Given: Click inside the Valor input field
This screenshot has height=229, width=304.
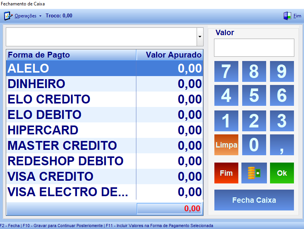Looking at the screenshot, I should 254,47.
